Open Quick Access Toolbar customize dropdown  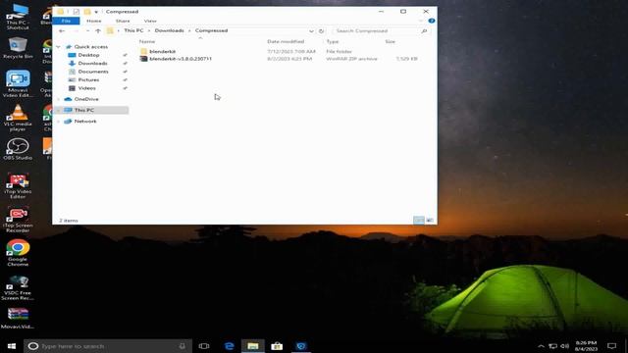96,12
